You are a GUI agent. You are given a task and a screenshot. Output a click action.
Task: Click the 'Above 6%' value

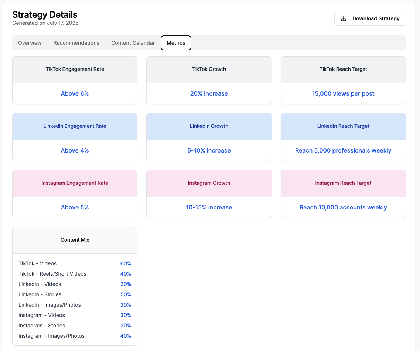(75, 93)
